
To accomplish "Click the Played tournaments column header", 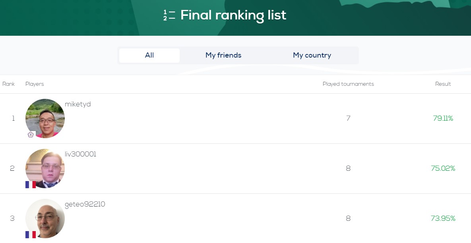I will tap(348, 84).
